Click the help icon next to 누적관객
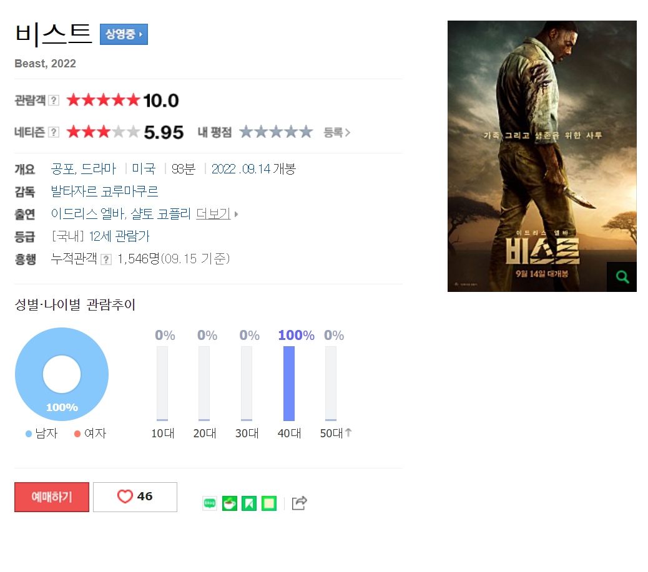The image size is (648, 572). [106, 259]
